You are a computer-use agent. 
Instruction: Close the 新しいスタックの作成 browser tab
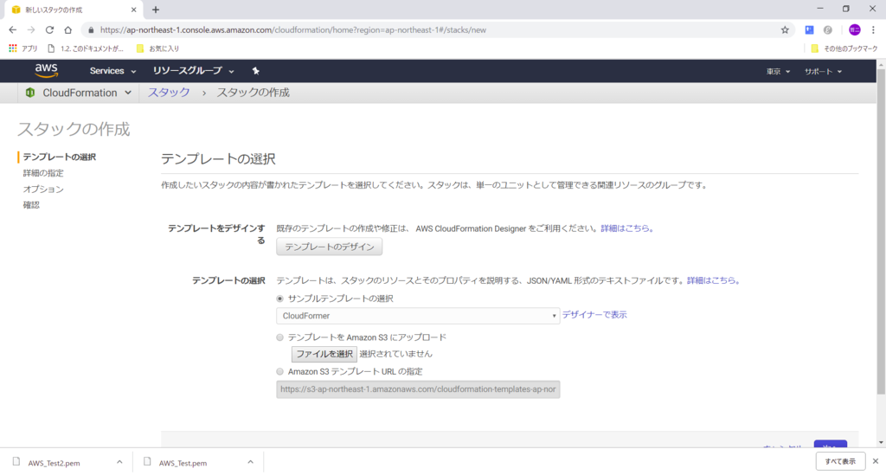(134, 10)
